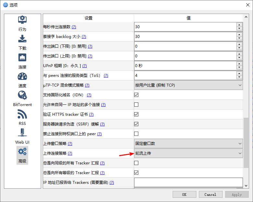
Task: Expand the μTP-TCP 混合模式策略 dropdown
Action: (x=188, y=85)
